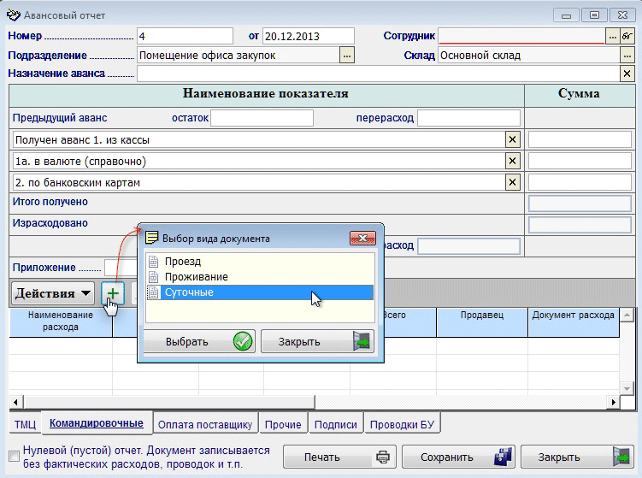Click the document icon beside Проживание
Viewport: 642px width, 478px height.
point(153,277)
